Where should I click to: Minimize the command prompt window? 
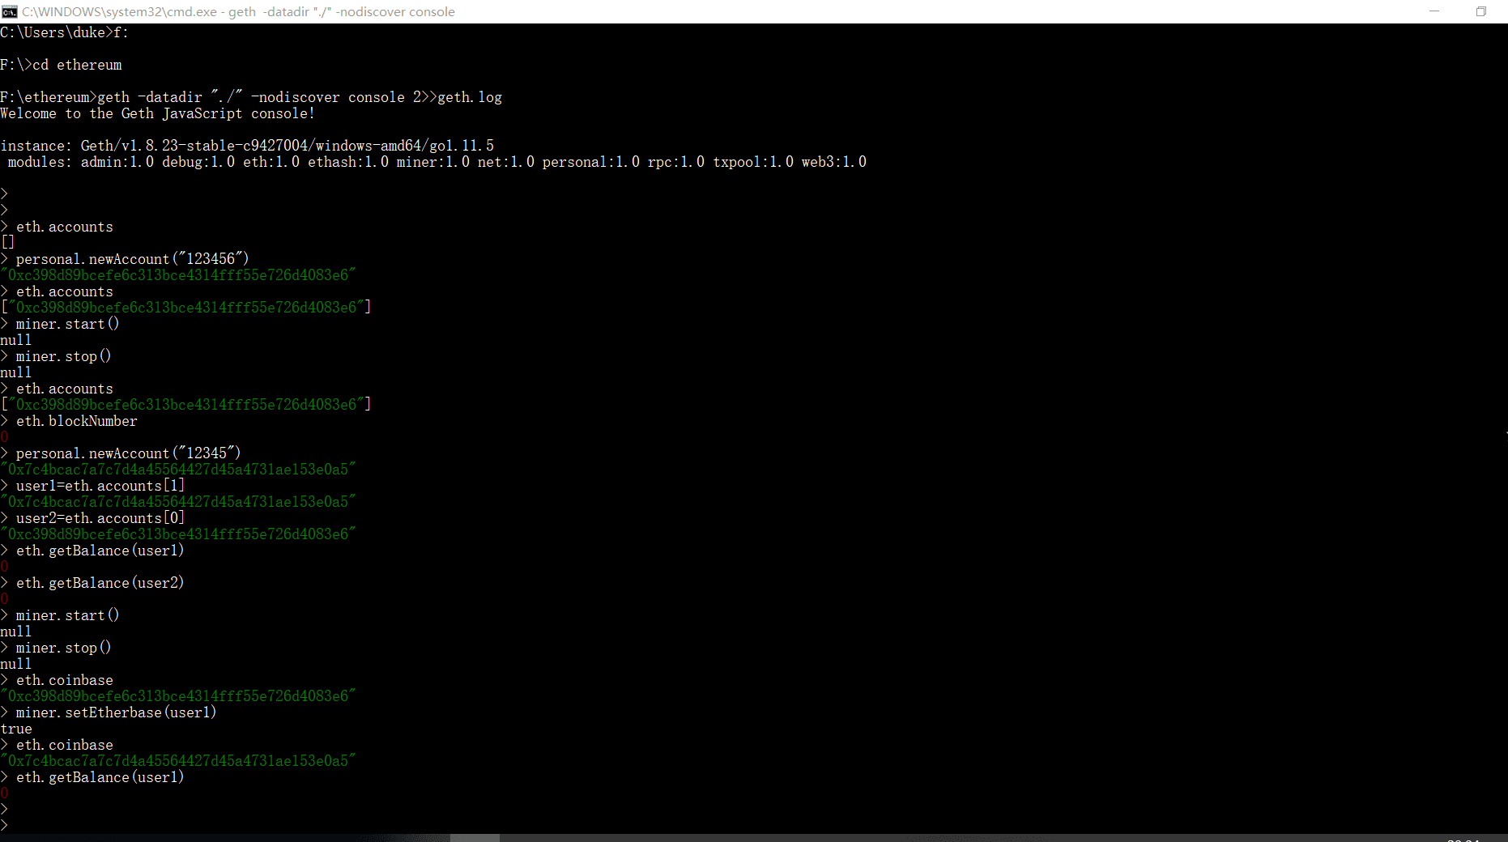click(x=1435, y=11)
